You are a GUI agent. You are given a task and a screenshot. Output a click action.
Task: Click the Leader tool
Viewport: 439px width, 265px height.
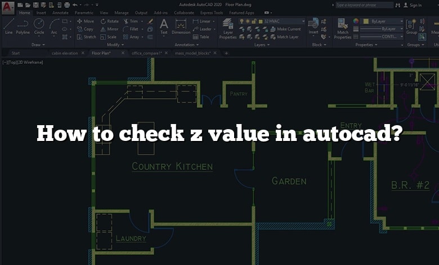tap(202, 29)
